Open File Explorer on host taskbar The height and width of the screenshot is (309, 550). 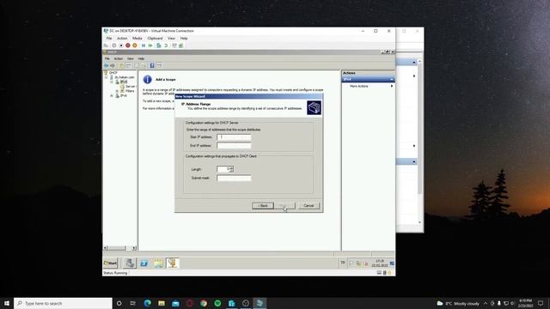162,303
